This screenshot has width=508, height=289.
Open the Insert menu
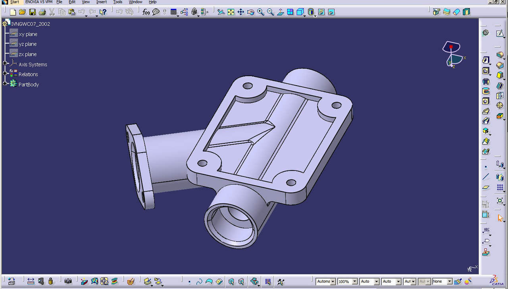[102, 2]
